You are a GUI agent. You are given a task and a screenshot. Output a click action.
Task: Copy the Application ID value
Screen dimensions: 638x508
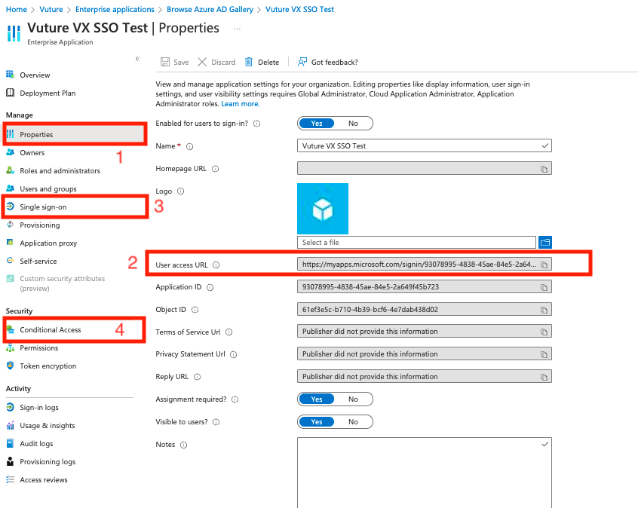tap(544, 287)
